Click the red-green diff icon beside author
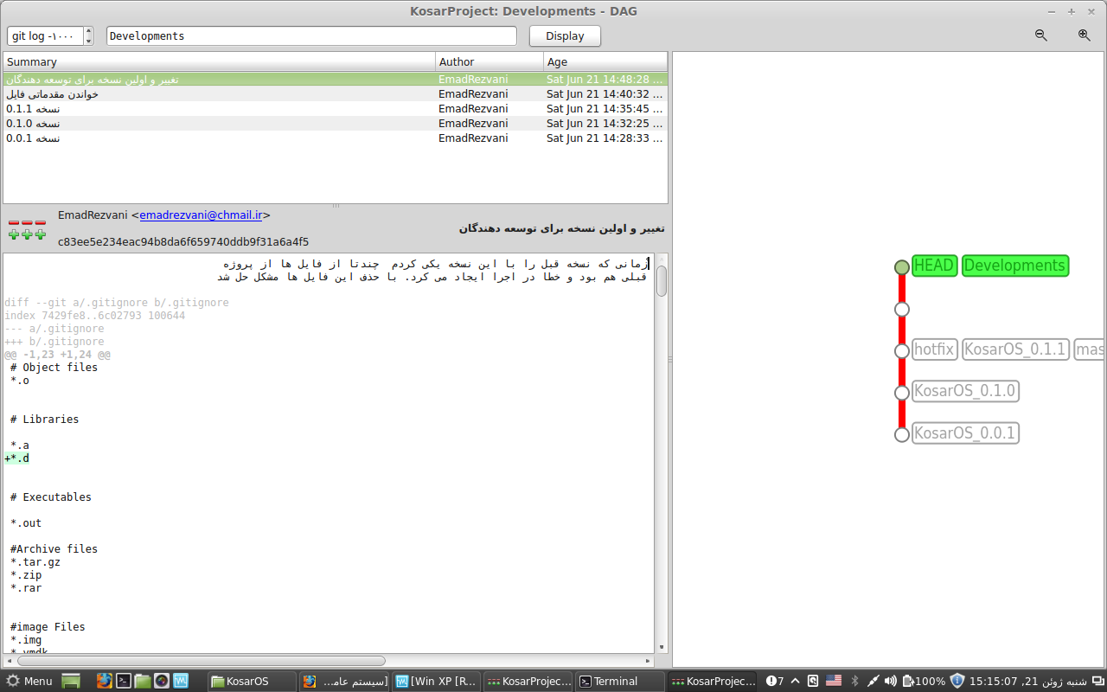1107x692 pixels. 27,228
